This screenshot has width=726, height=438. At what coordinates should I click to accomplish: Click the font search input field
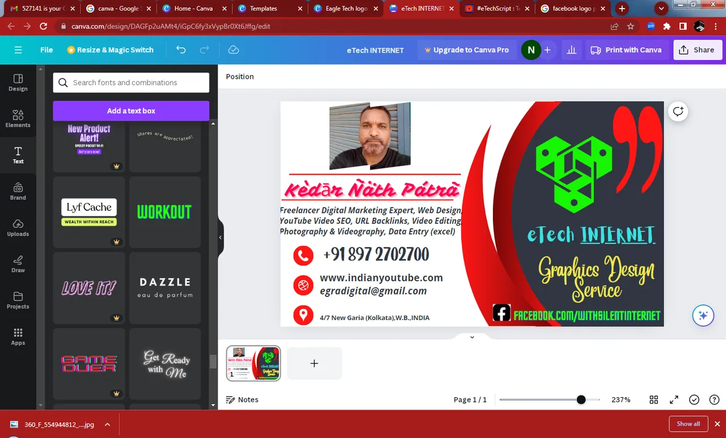131,83
